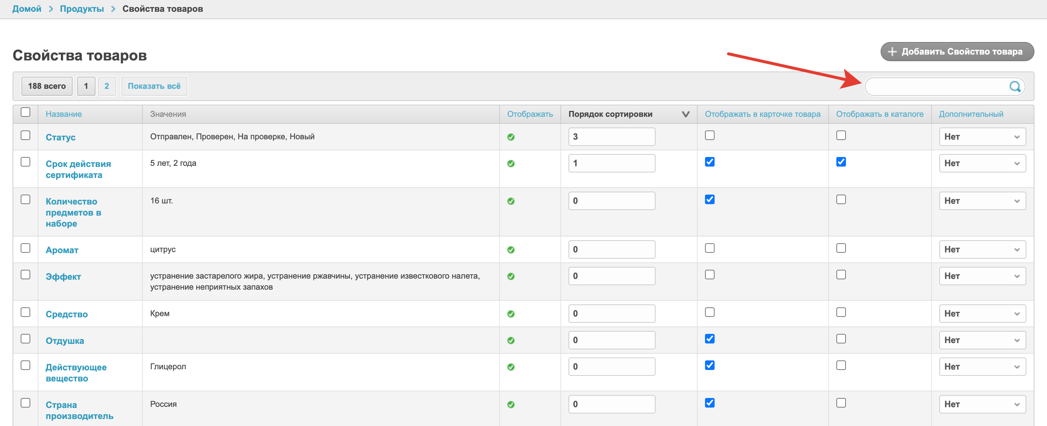The width and height of the screenshot is (1047, 426).
Task: Click the search magnifier icon
Action: (x=1015, y=87)
